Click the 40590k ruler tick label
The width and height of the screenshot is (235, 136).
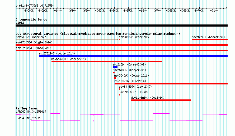(x=43, y=11)
